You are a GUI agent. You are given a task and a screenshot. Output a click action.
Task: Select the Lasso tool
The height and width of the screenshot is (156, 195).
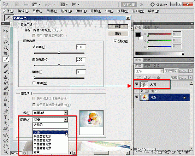tap(5, 42)
